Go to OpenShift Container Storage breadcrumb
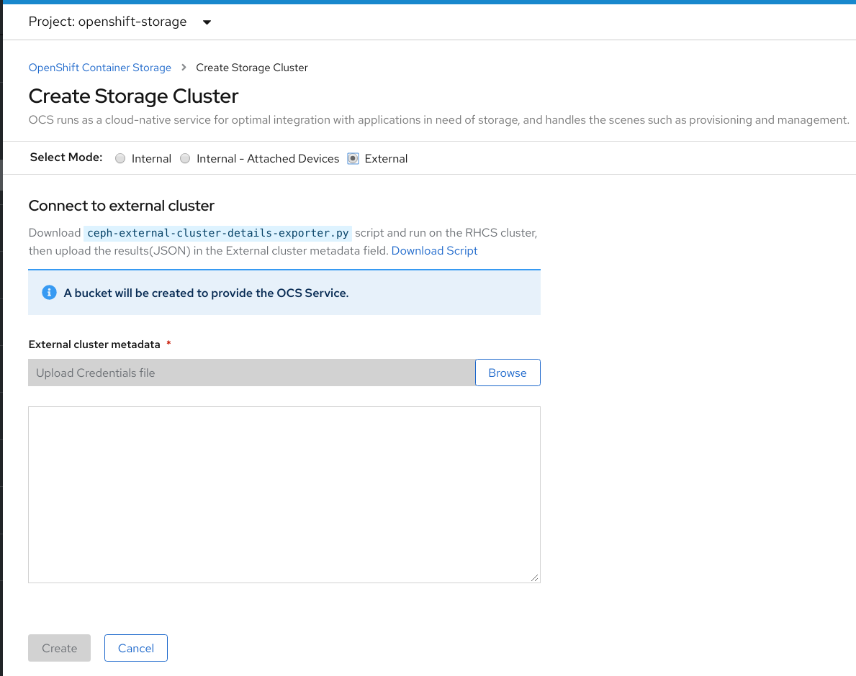Image resolution: width=856 pixels, height=676 pixels. click(x=100, y=68)
